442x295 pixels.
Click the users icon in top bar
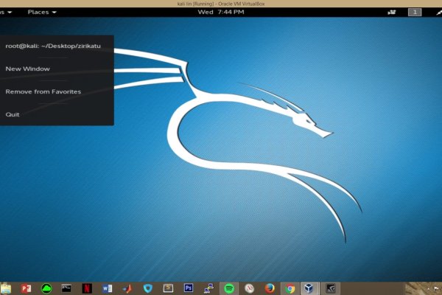(392, 12)
